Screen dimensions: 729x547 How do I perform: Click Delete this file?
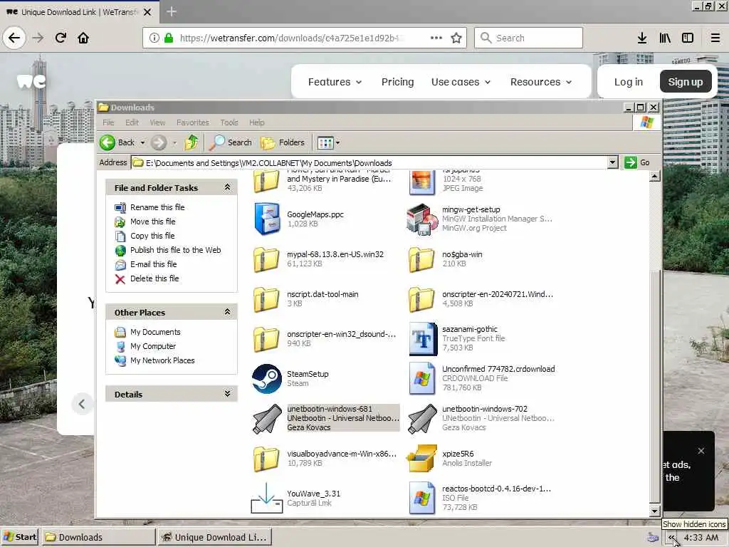coord(154,278)
